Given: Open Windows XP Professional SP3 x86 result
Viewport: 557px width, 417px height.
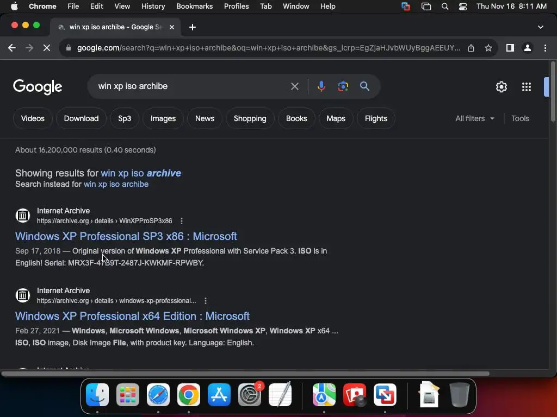Looking at the screenshot, I should click(x=126, y=236).
